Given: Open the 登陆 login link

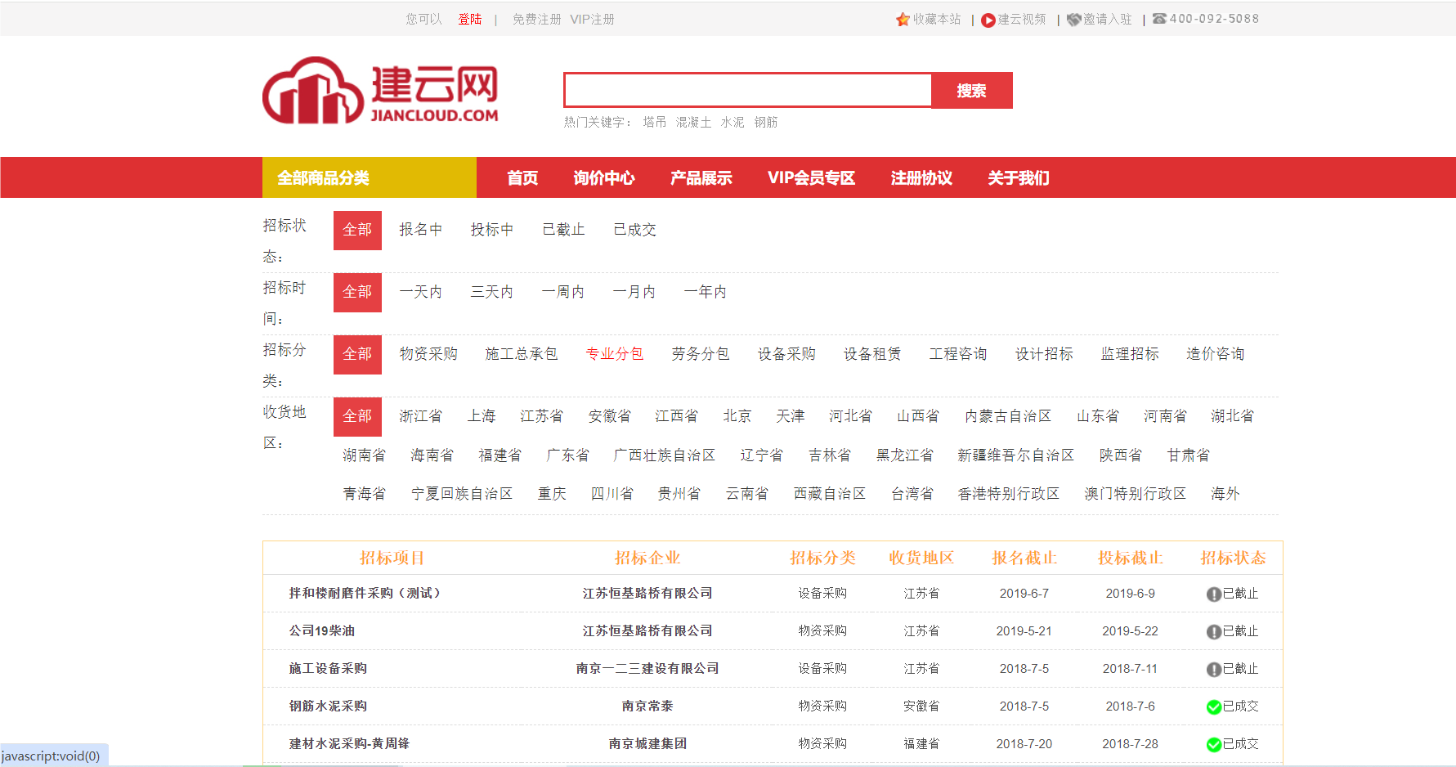Looking at the screenshot, I should pyautogui.click(x=470, y=19).
